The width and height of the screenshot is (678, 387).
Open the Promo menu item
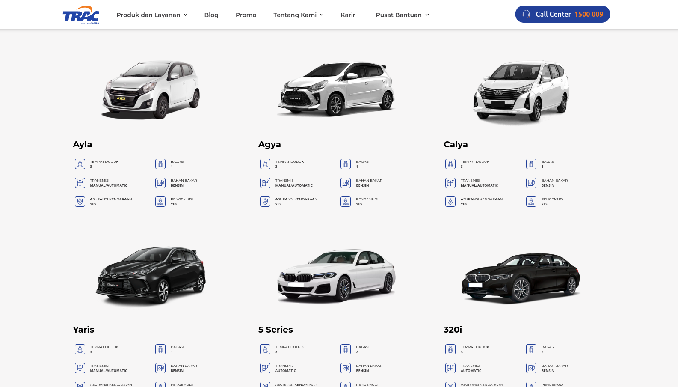(246, 15)
